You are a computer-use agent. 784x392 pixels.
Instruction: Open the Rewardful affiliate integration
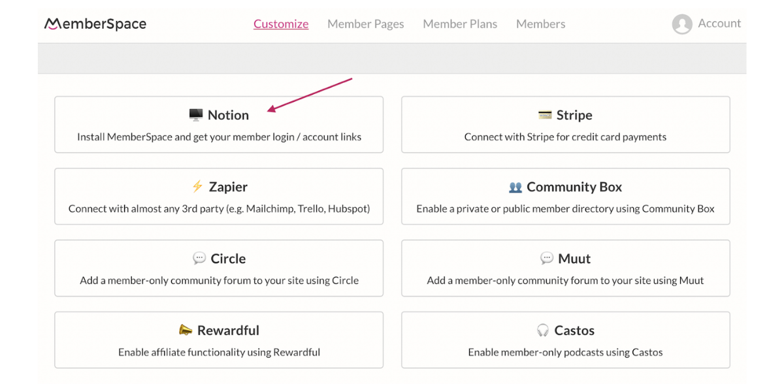pos(219,340)
